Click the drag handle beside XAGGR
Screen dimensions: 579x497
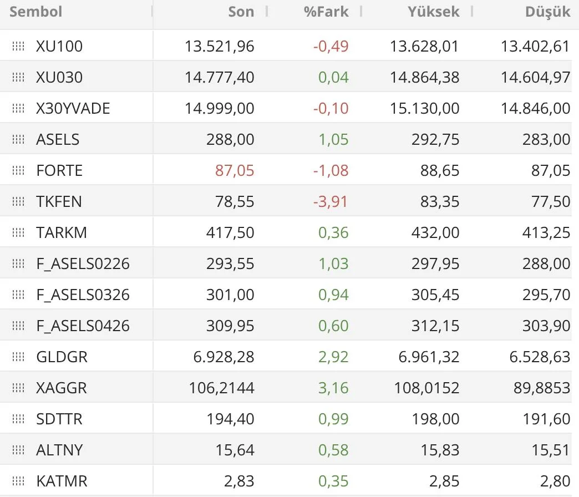coord(18,388)
